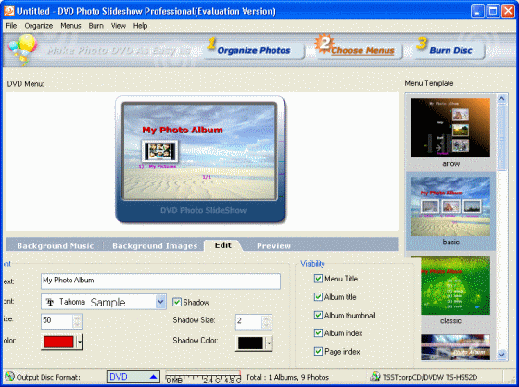Click the font size spinner arrows
The width and height of the screenshot is (519, 387).
(77, 321)
